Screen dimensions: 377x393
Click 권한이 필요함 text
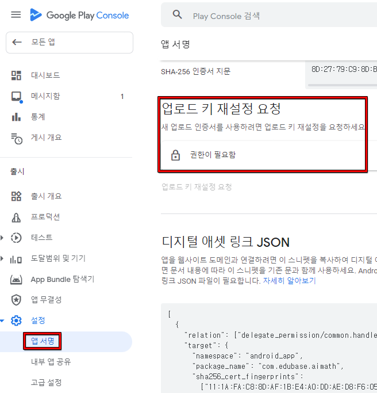point(213,155)
